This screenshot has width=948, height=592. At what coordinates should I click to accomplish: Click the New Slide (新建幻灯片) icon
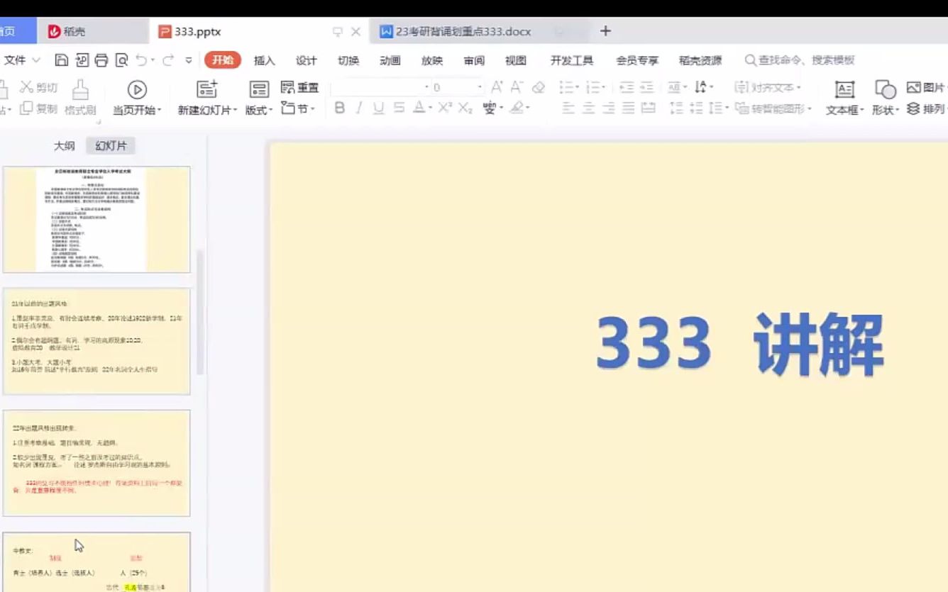[x=206, y=89]
